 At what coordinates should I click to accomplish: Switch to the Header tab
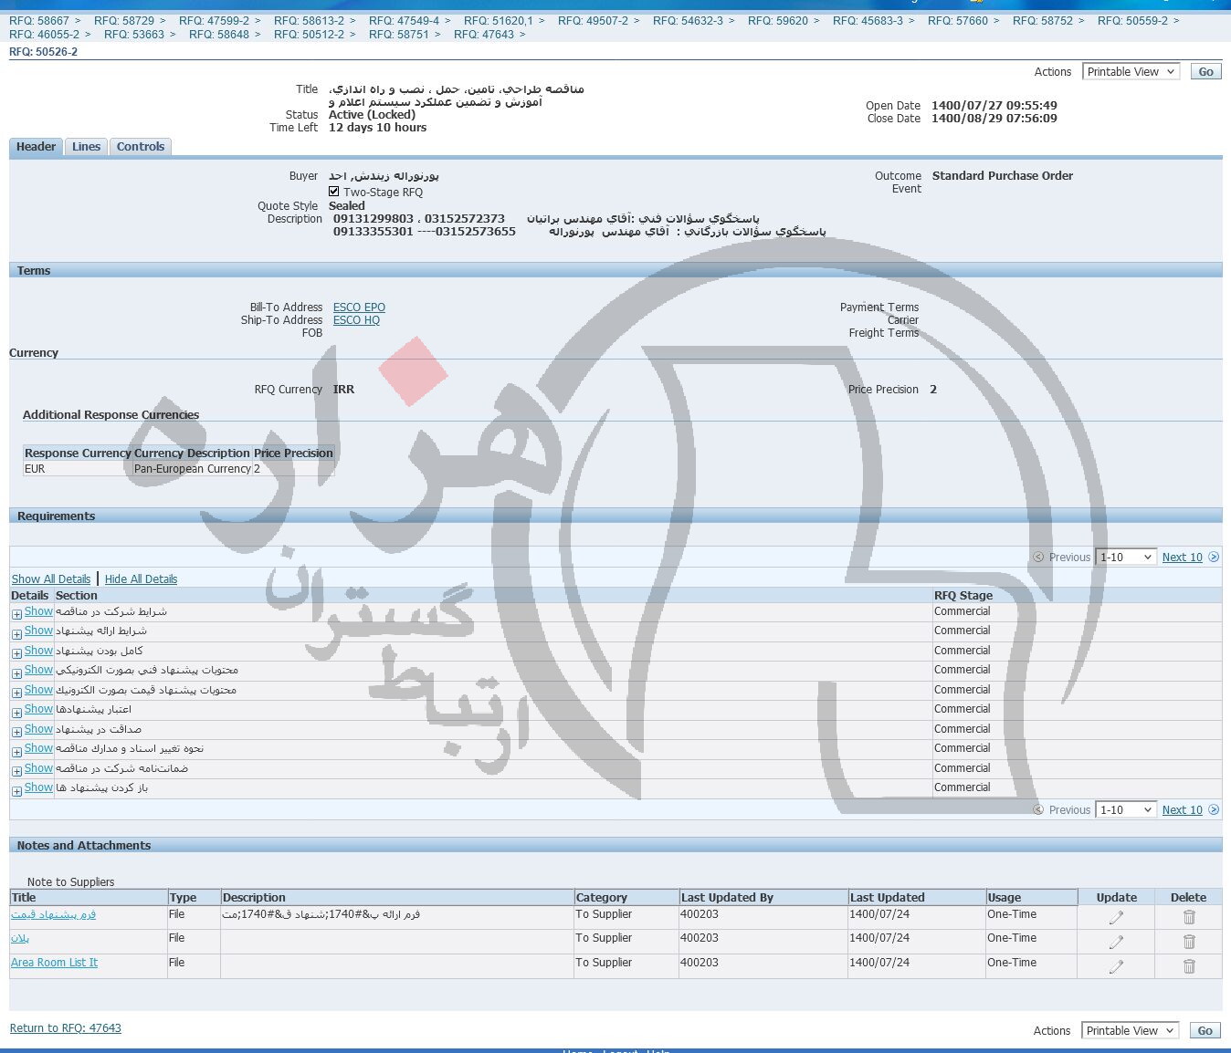pyautogui.click(x=36, y=147)
